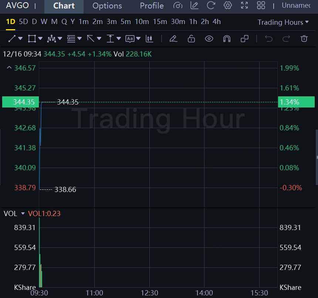Select the 10m interval
This screenshot has height=298, width=318.
pyautogui.click(x=142, y=21)
